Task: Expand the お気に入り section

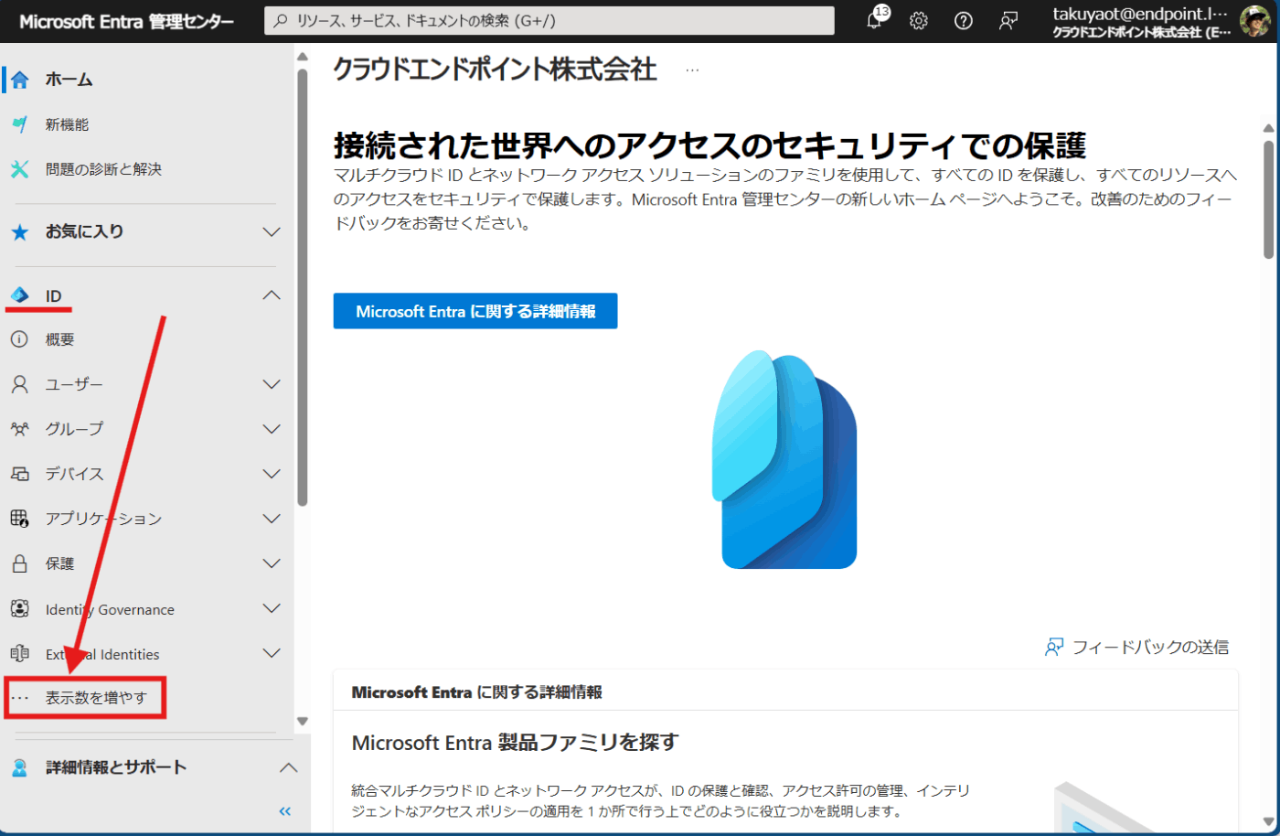Action: pos(271,232)
